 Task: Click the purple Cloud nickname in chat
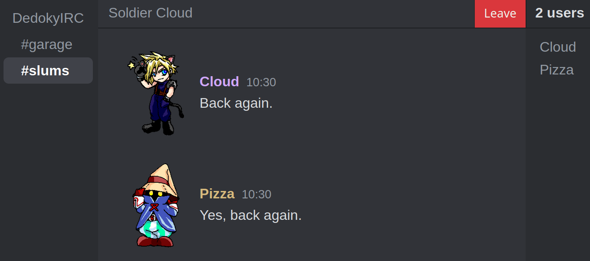[x=219, y=81]
